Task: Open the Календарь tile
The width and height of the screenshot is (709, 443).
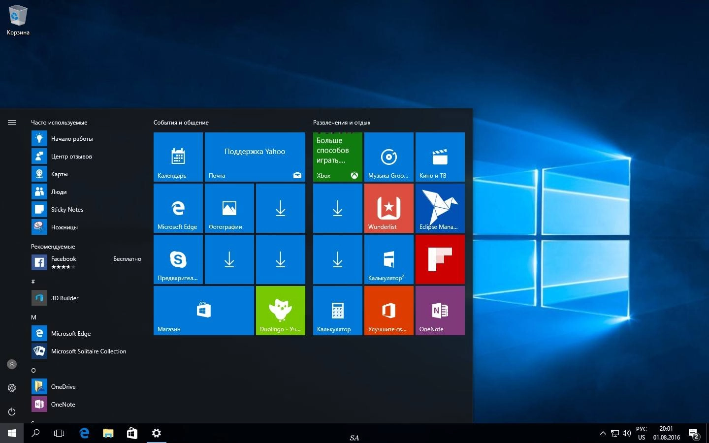Action: pyautogui.click(x=178, y=157)
